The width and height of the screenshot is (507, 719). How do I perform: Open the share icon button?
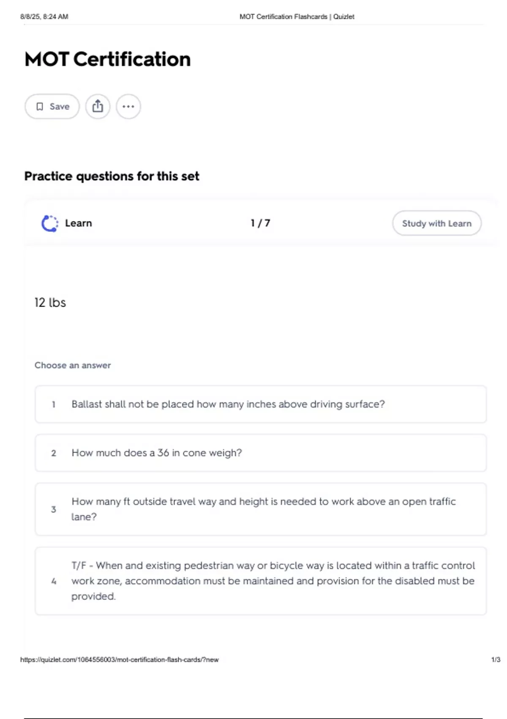coord(98,107)
